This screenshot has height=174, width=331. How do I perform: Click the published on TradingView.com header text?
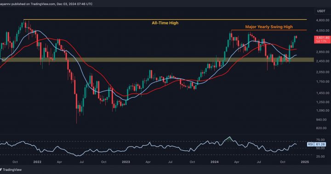pyautogui.click(x=46, y=4)
